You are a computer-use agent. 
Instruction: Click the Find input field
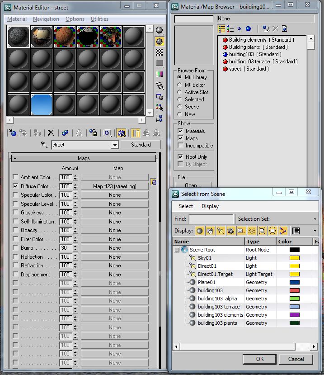[x=211, y=219]
